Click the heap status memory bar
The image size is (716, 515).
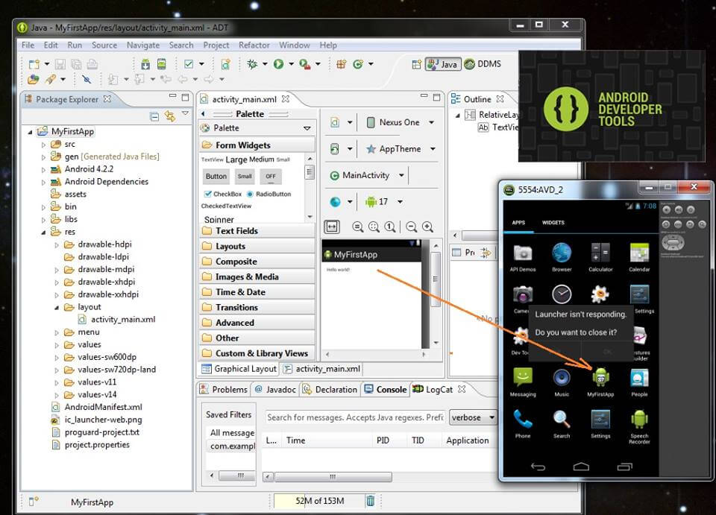point(319,501)
